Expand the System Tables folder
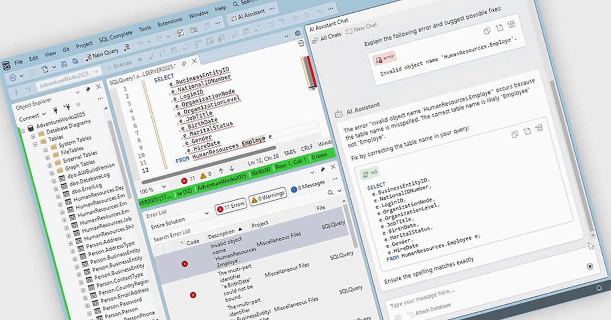 (44, 150)
